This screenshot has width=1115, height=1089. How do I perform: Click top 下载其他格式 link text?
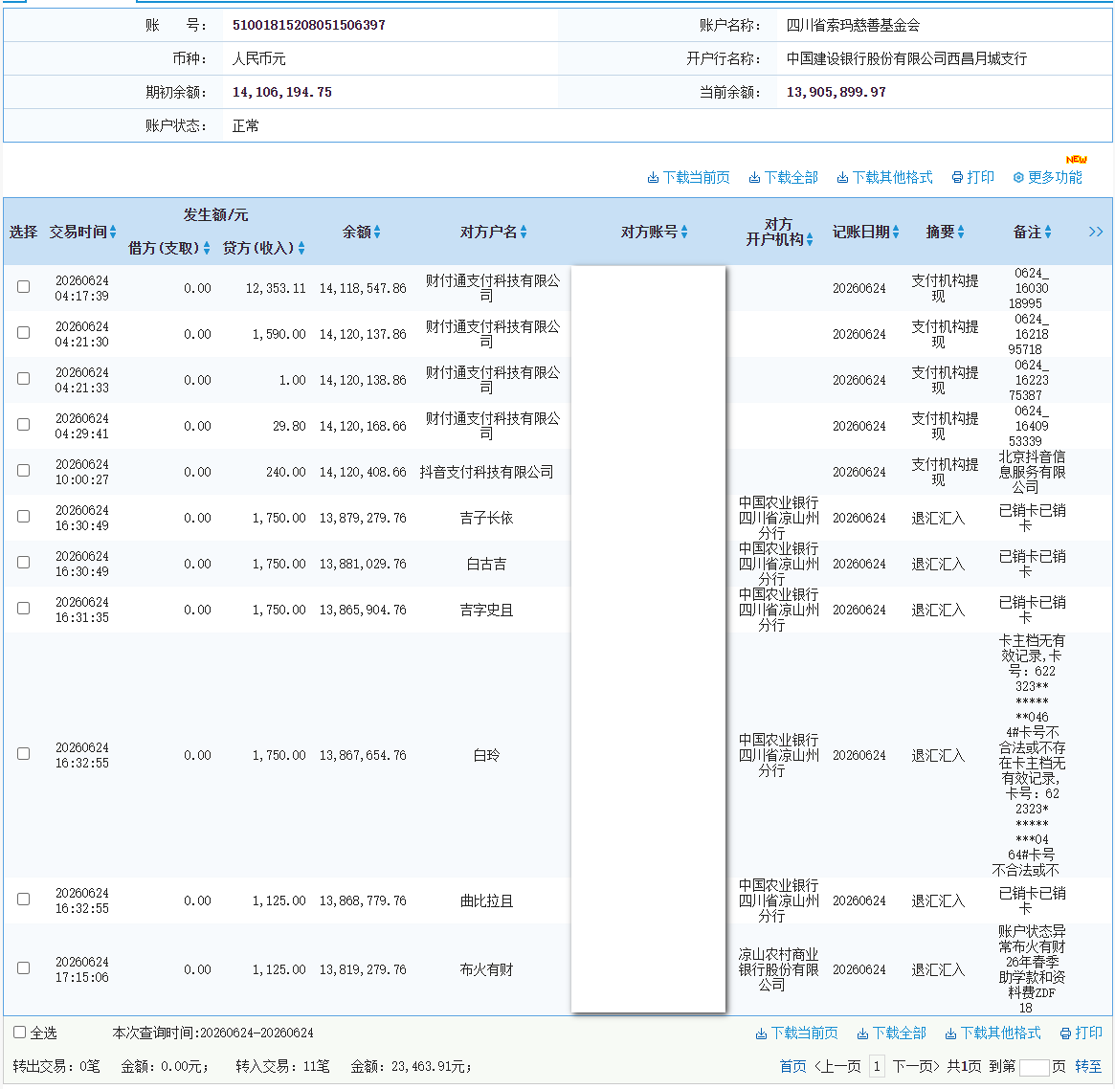coord(892,178)
